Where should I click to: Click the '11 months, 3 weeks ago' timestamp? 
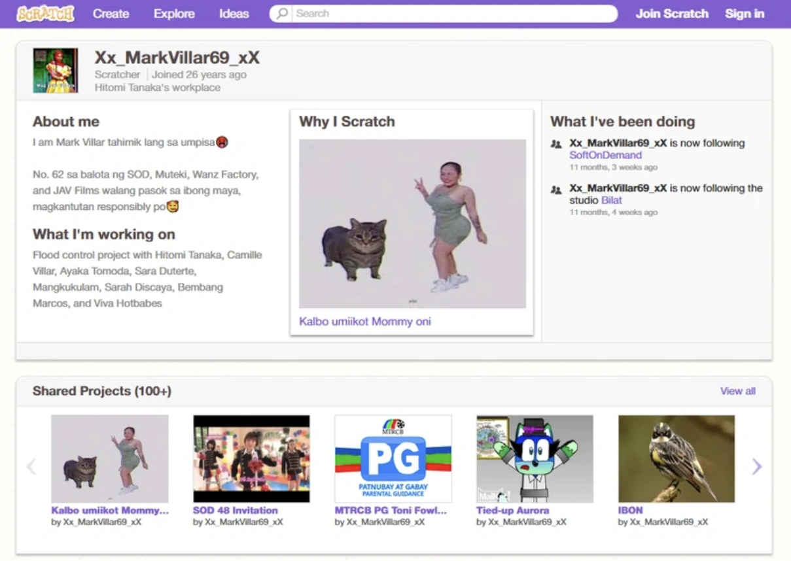click(613, 167)
